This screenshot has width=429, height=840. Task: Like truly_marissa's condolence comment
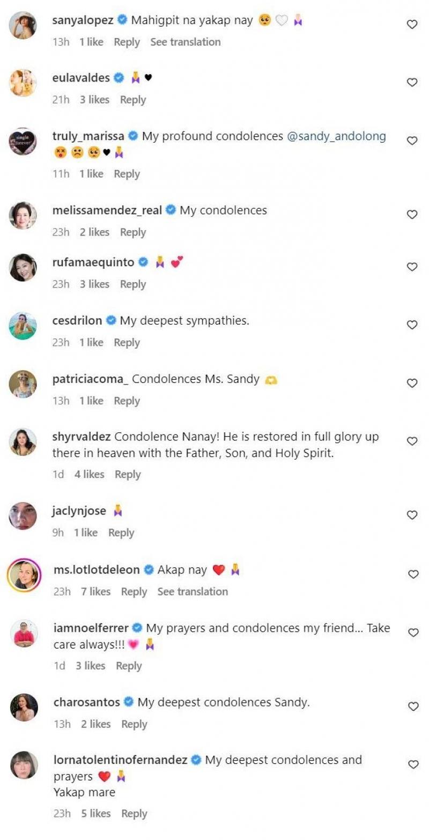[412, 141]
